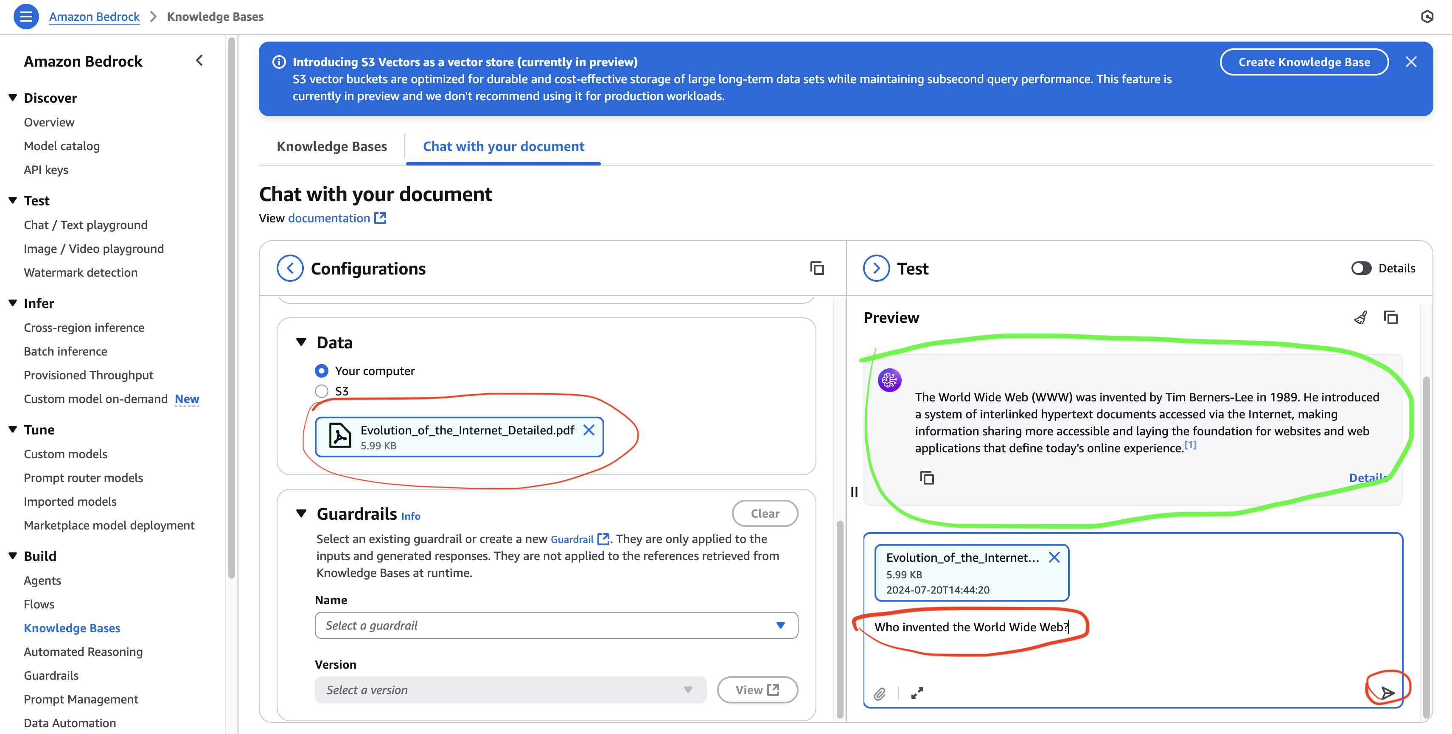Collapse the Test panel arrow
The image size is (1452, 734).
[876, 268]
